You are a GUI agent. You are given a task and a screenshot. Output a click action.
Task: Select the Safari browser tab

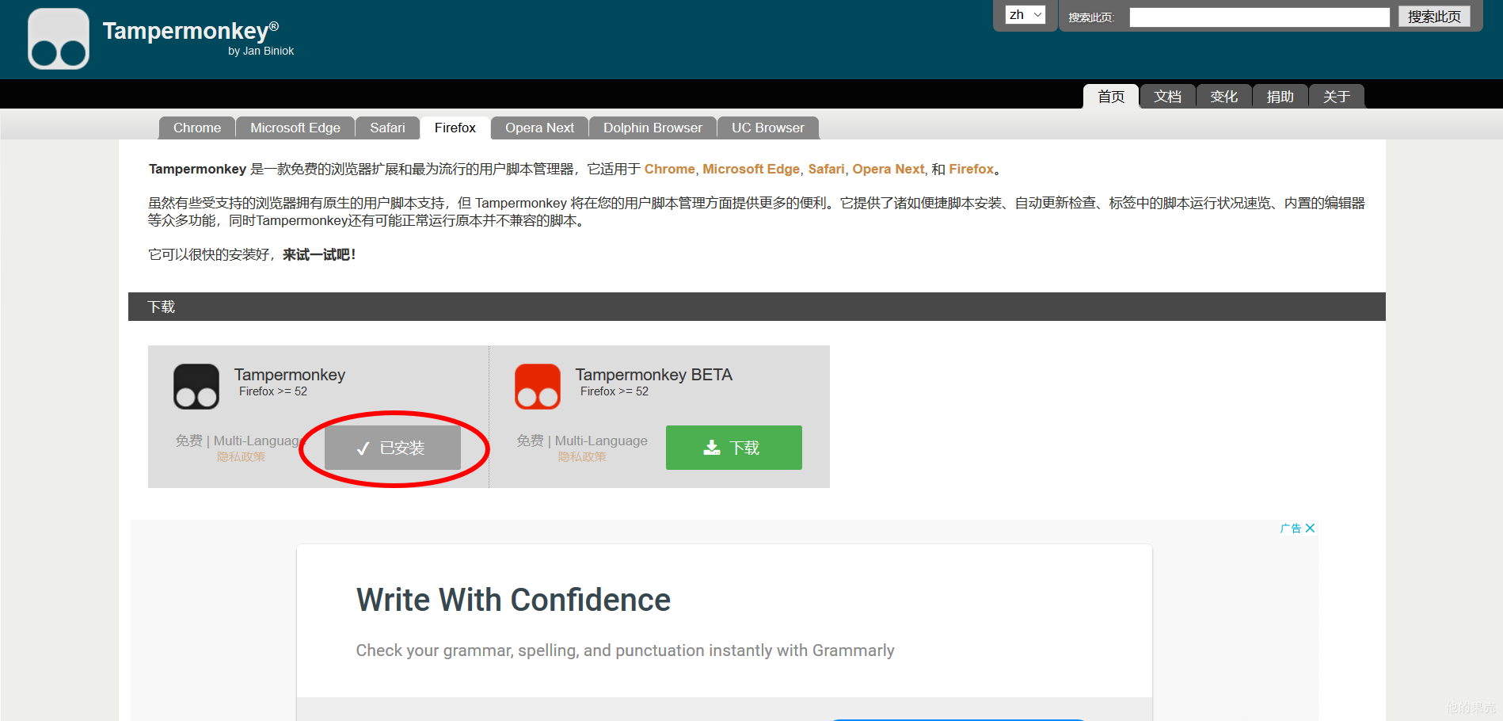point(387,128)
